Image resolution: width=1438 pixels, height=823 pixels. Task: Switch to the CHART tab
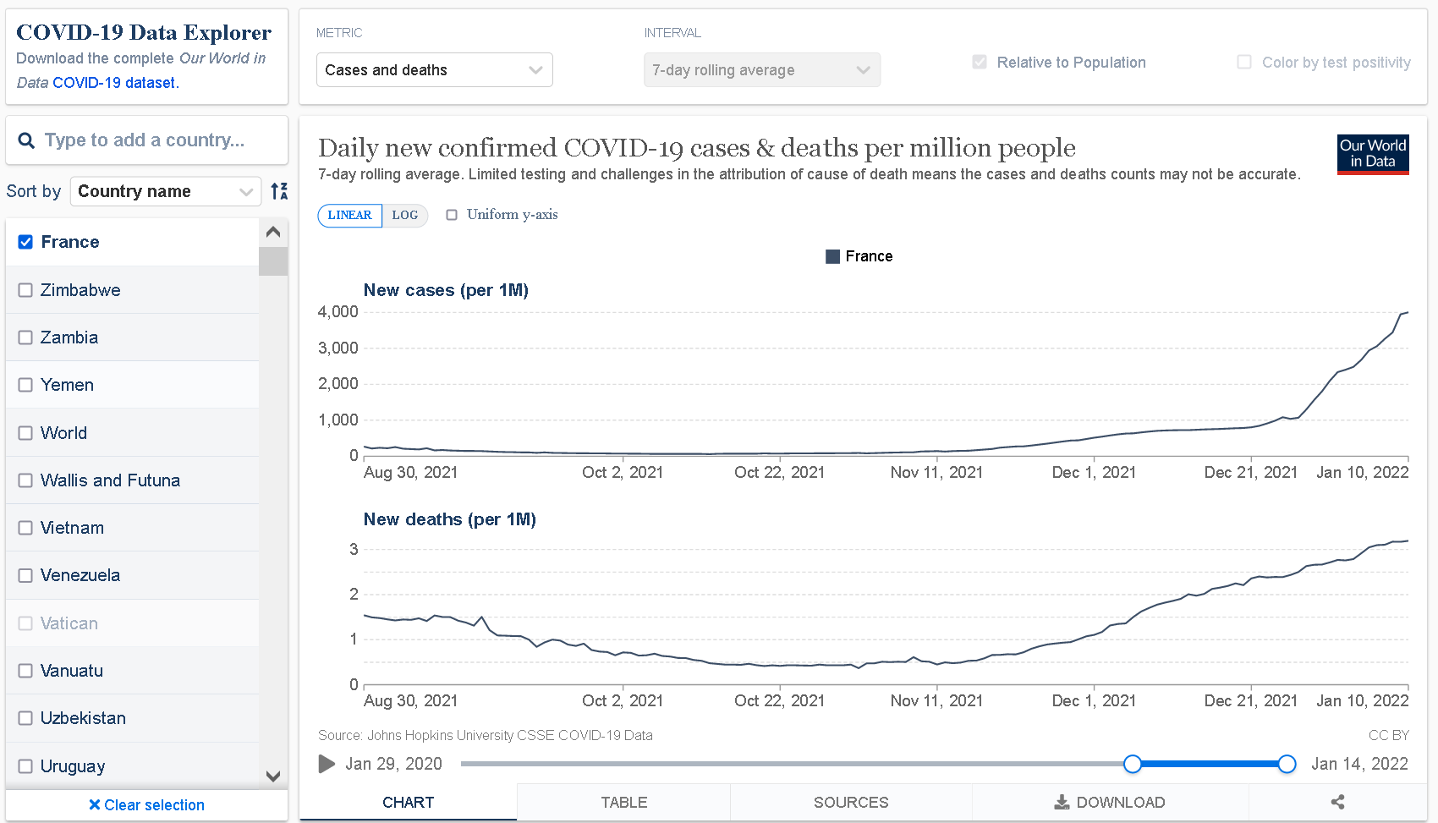[409, 802]
